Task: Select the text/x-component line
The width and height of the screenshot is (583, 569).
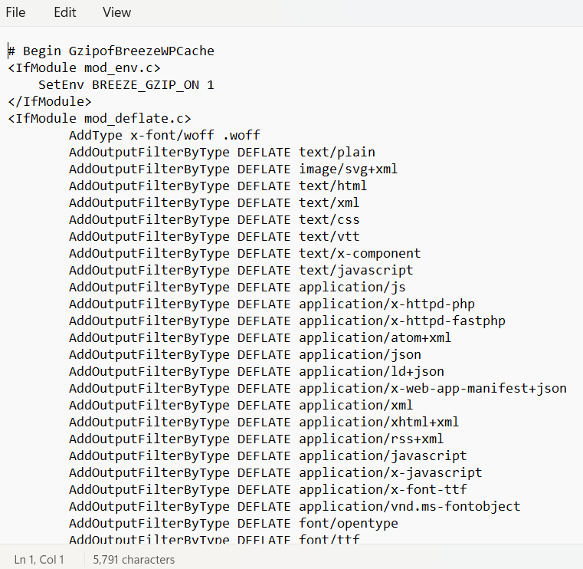Action: [x=244, y=254]
